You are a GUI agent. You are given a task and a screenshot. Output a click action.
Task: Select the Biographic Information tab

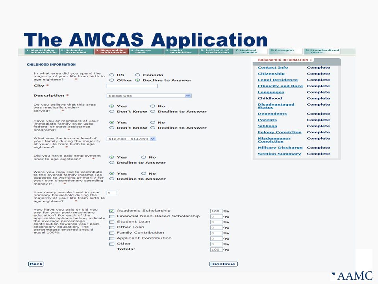coord(111,51)
